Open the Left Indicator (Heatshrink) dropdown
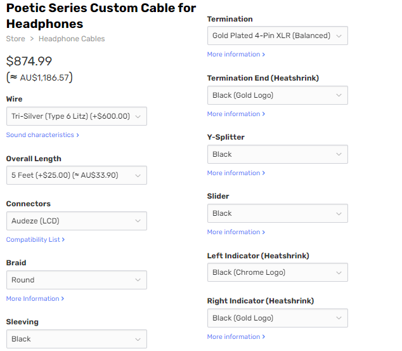The height and width of the screenshot is (351, 402). click(x=277, y=272)
